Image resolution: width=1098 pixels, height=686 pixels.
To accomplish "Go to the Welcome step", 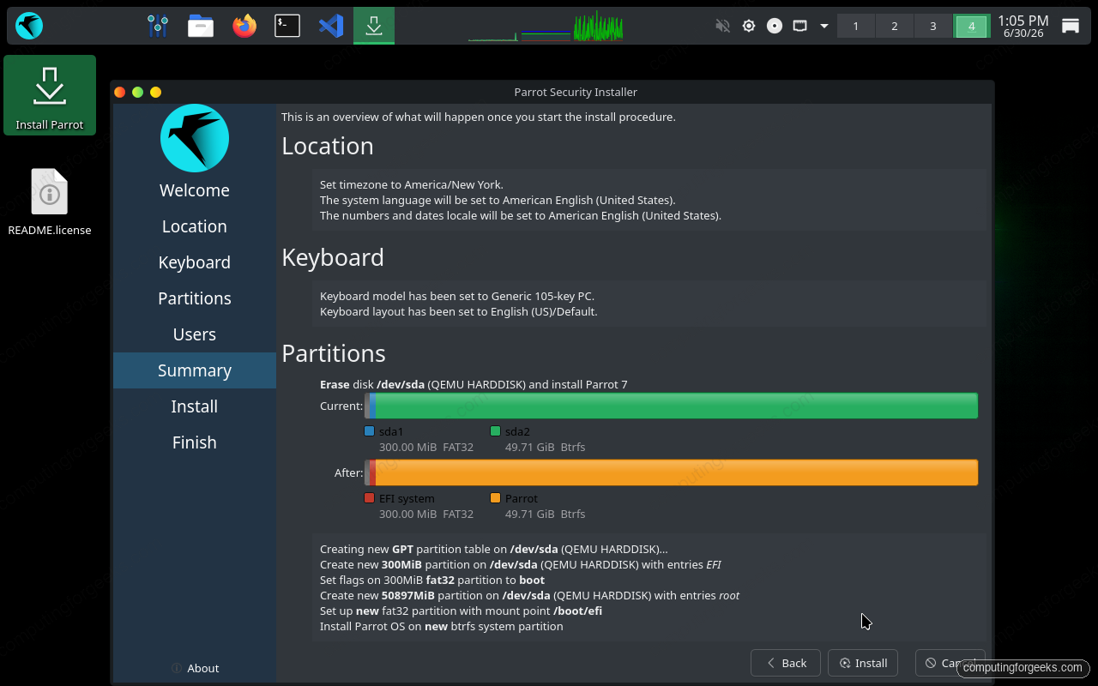I will click(x=195, y=190).
